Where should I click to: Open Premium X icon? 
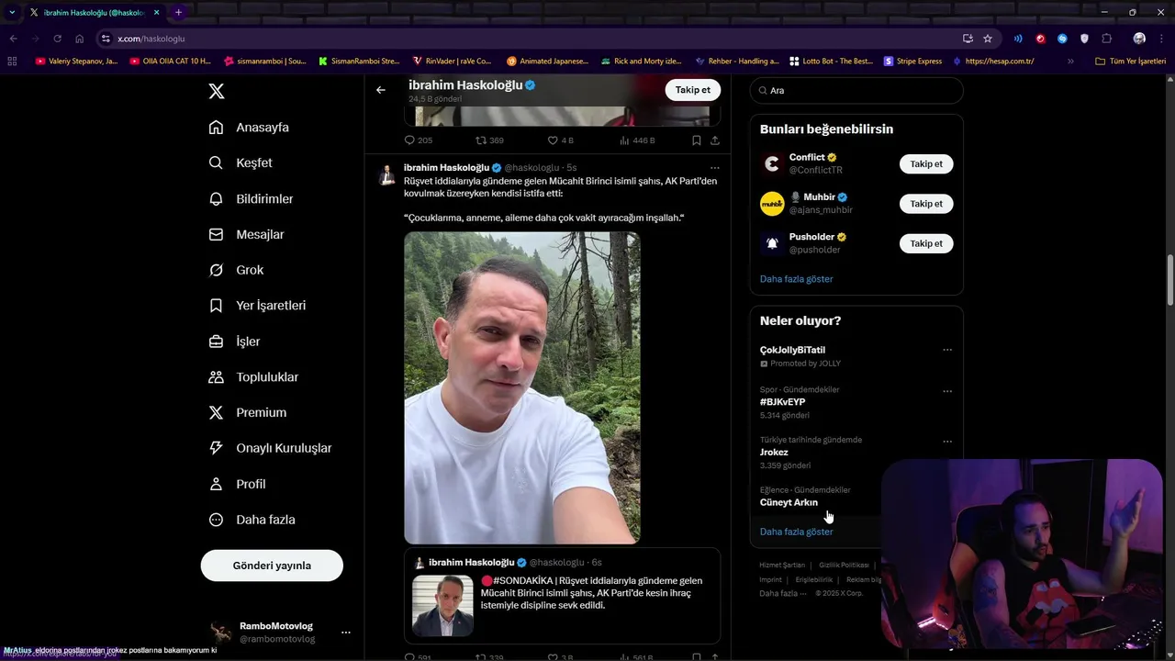tap(216, 412)
